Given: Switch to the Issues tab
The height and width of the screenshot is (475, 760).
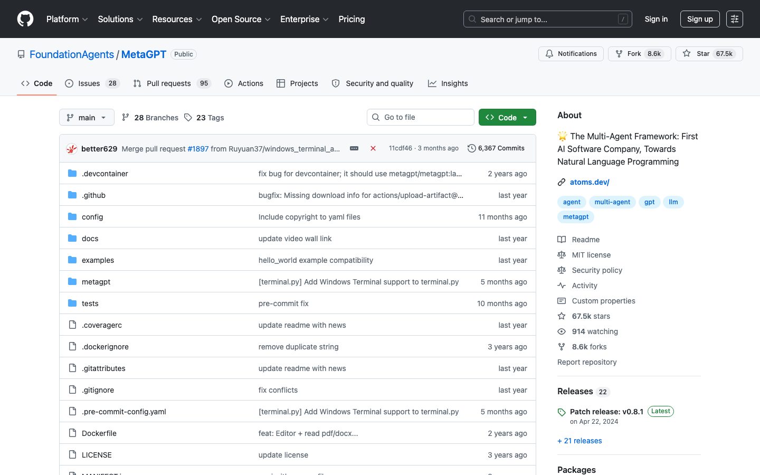Looking at the screenshot, I should pyautogui.click(x=92, y=83).
